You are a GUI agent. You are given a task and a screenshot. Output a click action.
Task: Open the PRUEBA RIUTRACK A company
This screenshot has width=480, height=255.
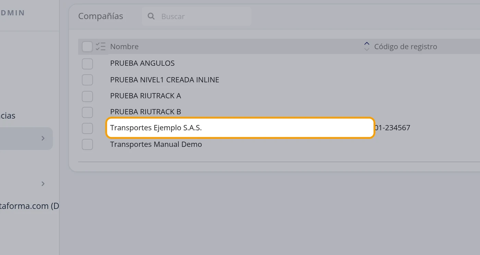coord(145,96)
